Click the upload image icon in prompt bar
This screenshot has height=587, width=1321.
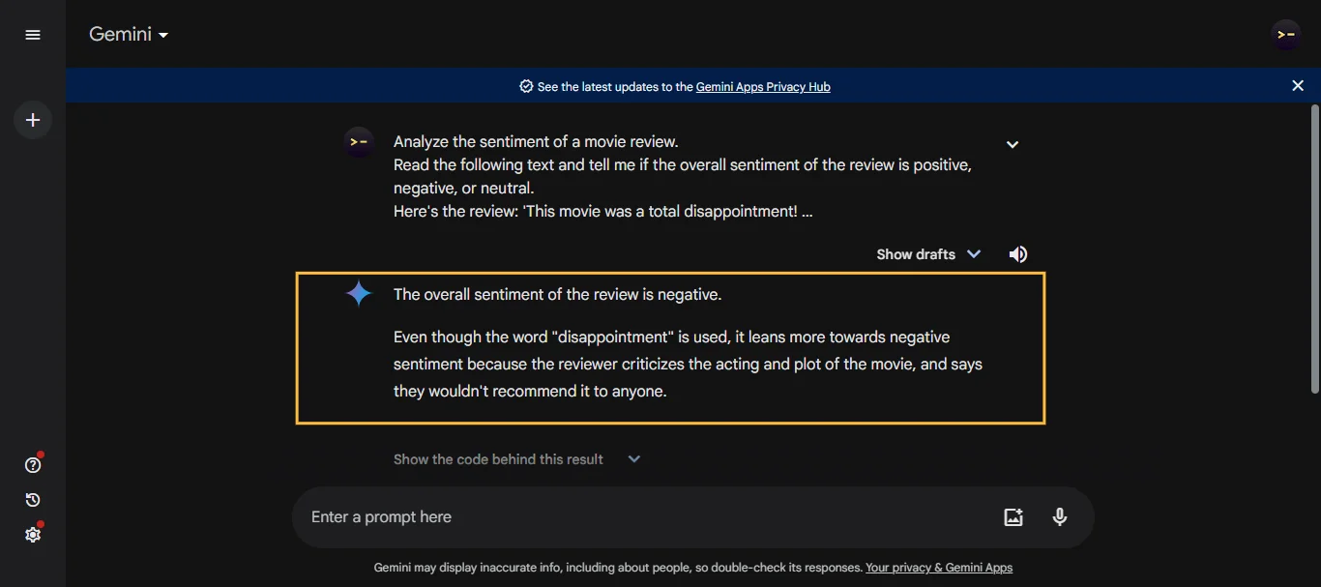click(1013, 516)
